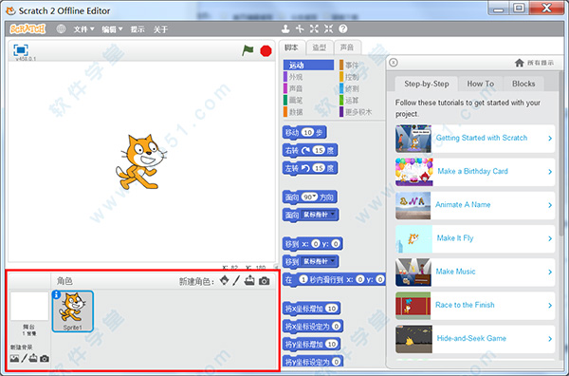Toggle full screen stage mode icon

tap(21, 49)
